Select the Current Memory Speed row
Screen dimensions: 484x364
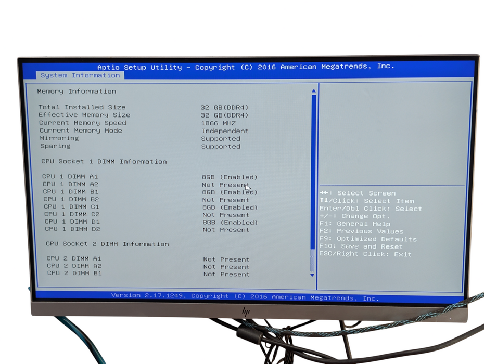tap(138, 123)
